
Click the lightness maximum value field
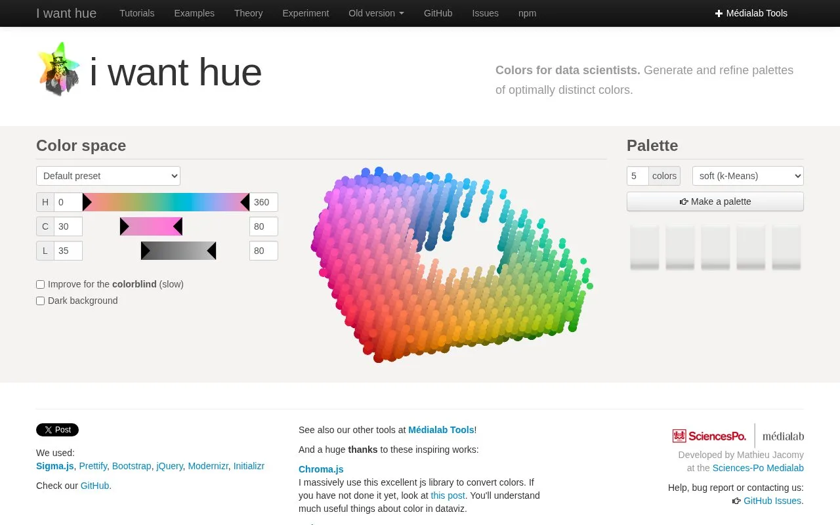pyautogui.click(x=264, y=251)
